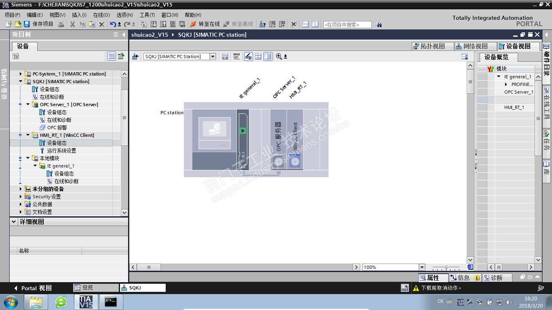Click the accessible devices icon
The height and width of the screenshot is (310, 552).
(262, 24)
